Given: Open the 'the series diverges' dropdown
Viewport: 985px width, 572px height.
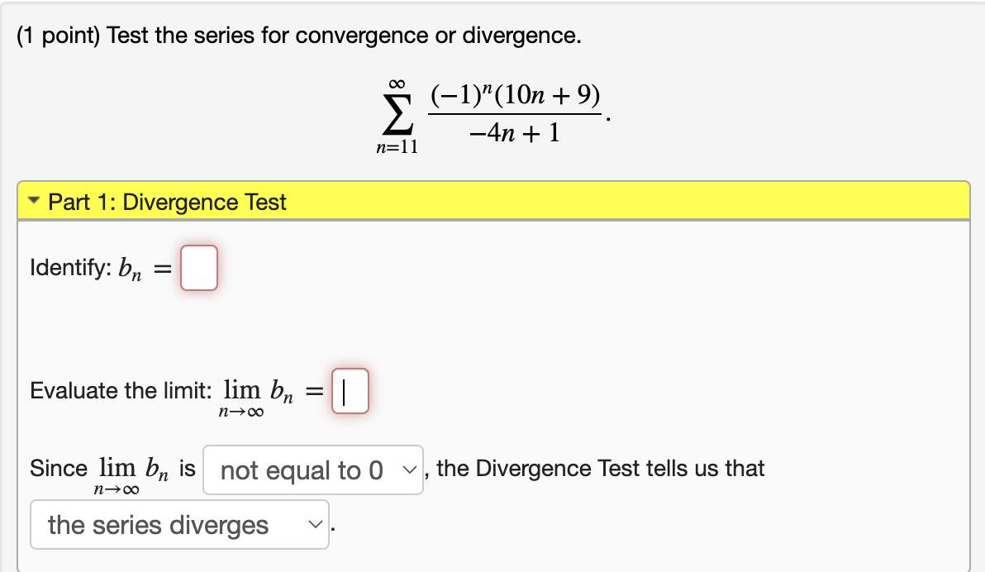Looking at the screenshot, I should (179, 524).
